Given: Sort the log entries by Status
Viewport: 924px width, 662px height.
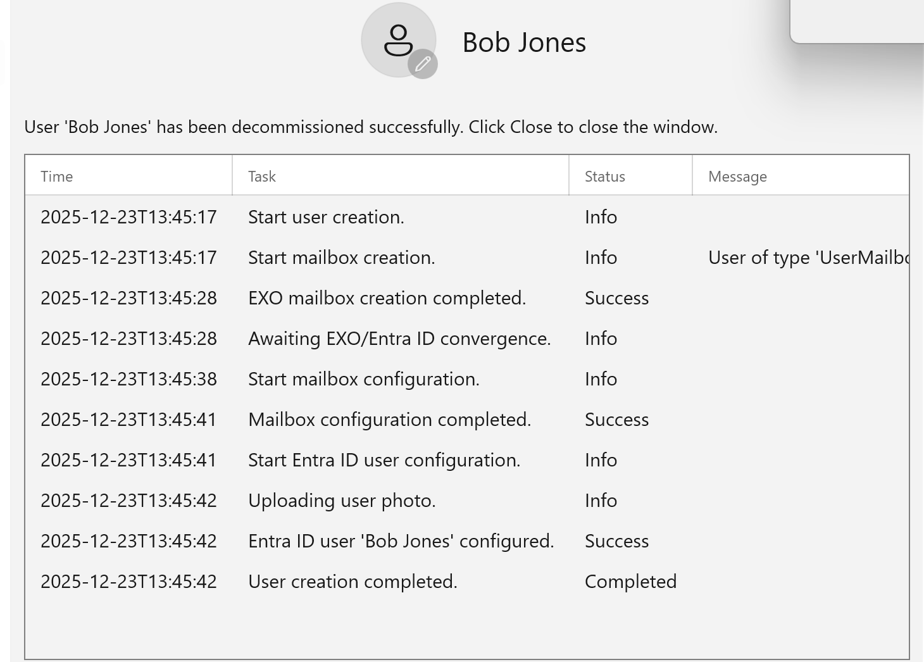Looking at the screenshot, I should [x=604, y=176].
